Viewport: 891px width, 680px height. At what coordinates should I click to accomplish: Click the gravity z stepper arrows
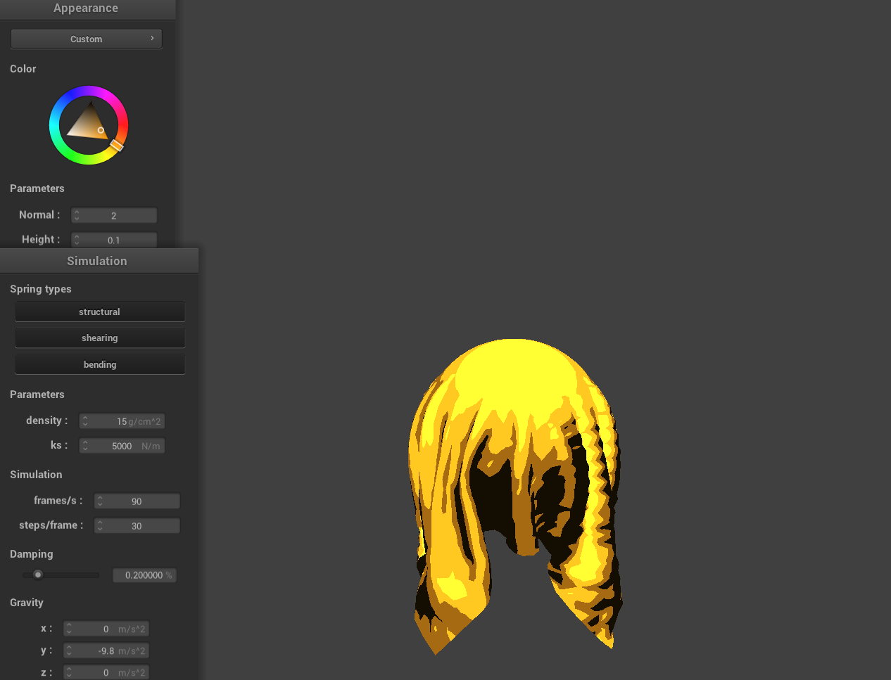69,672
